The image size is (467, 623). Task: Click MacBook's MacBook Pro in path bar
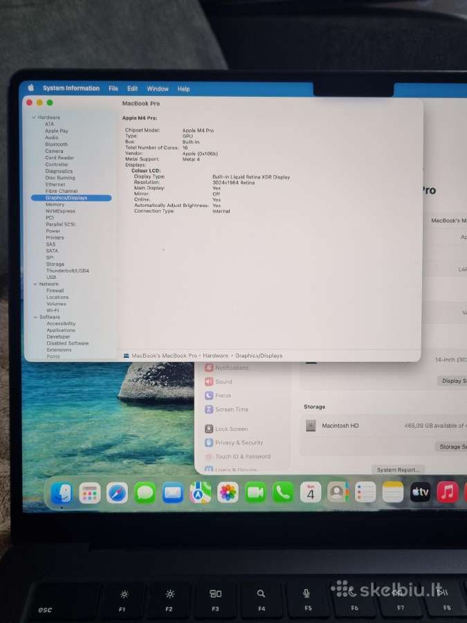pyautogui.click(x=164, y=356)
